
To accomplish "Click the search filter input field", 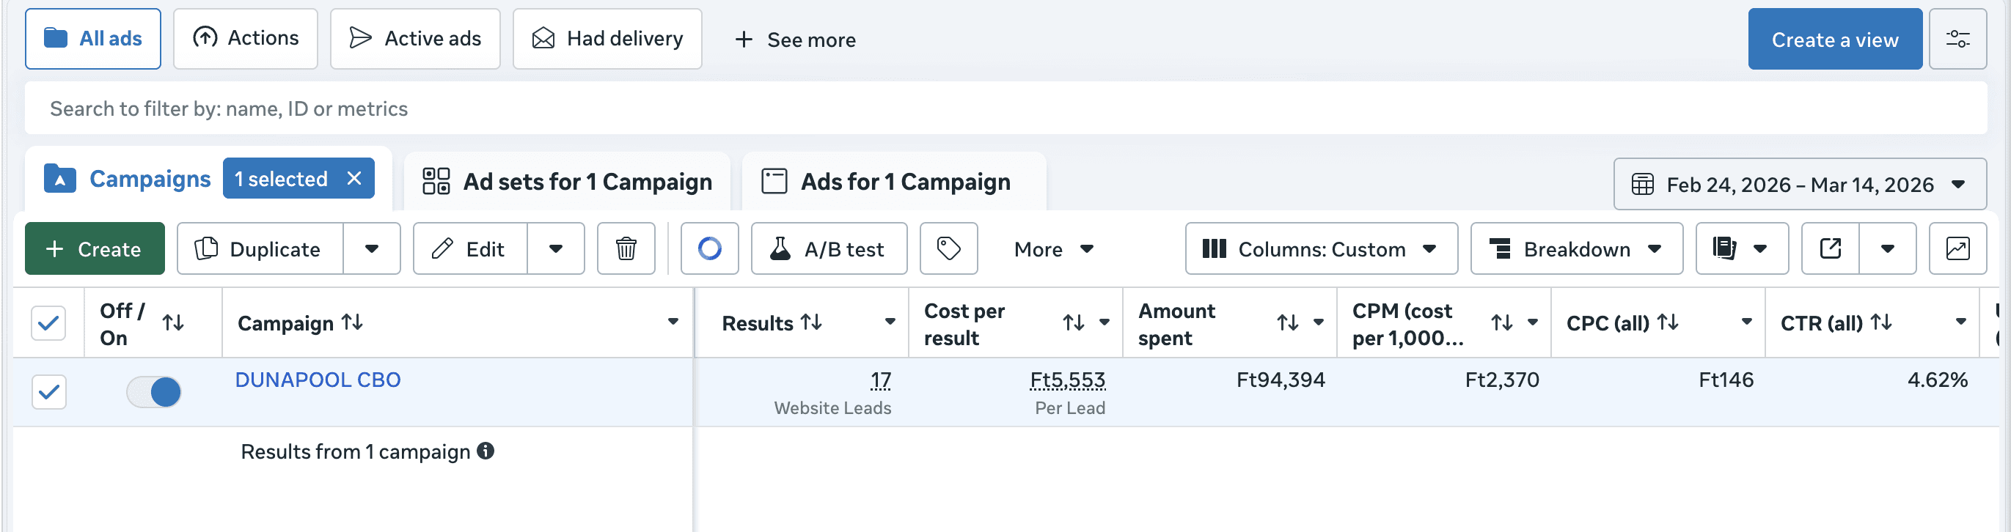I will tap(1005, 108).
